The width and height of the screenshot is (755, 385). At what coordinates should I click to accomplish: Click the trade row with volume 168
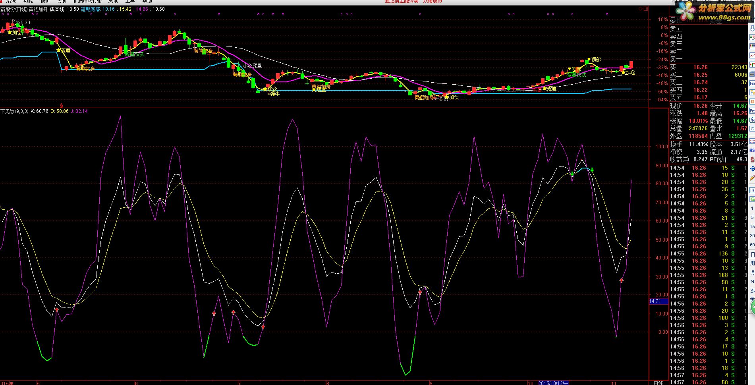[x=709, y=275]
